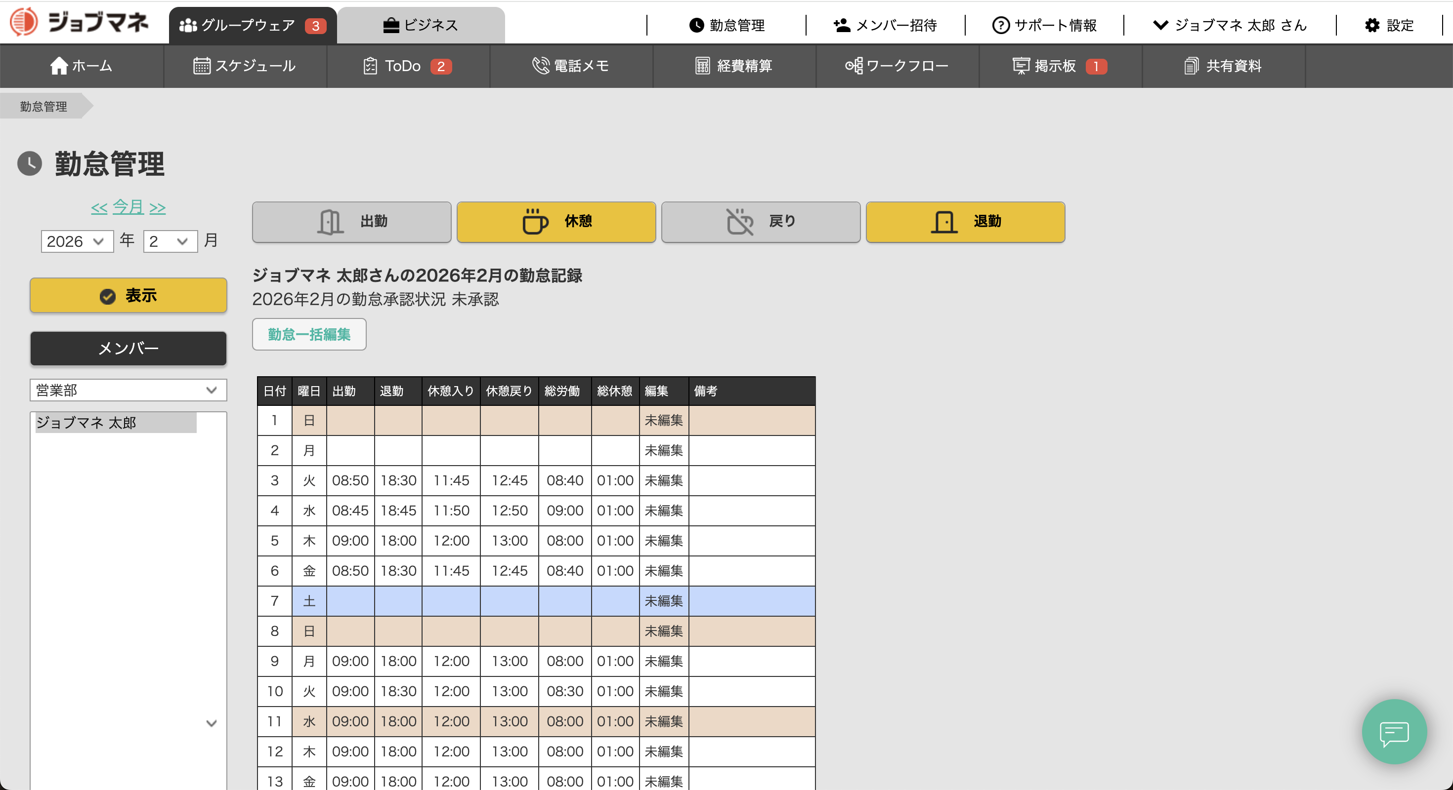Open 勤怠一括編集 bulk edit

point(309,334)
